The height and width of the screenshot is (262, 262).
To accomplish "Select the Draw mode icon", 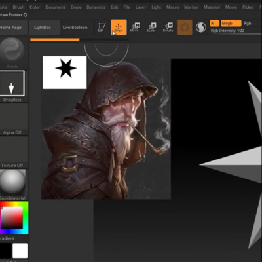I will tap(119, 28).
